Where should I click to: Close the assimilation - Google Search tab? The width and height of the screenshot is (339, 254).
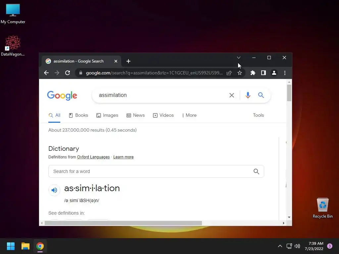tap(116, 61)
